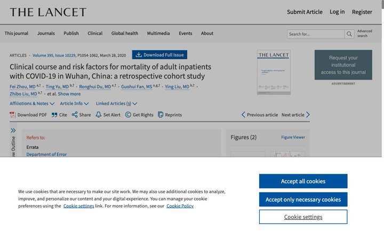Click the Get Rights copyright icon
Viewport: 384px width, 240px height.
[128, 115]
